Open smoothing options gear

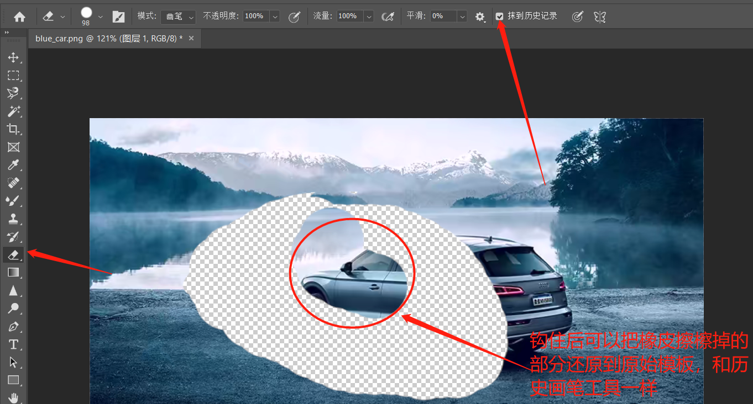pyautogui.click(x=480, y=17)
